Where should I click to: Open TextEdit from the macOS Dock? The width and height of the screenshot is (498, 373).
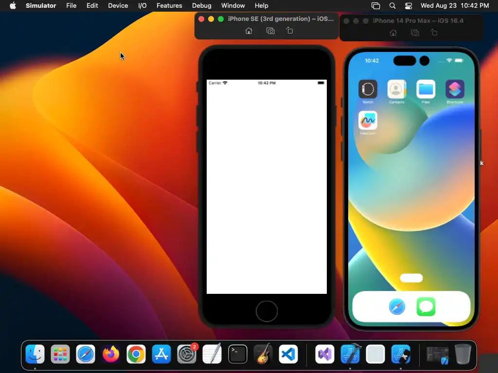click(212, 354)
